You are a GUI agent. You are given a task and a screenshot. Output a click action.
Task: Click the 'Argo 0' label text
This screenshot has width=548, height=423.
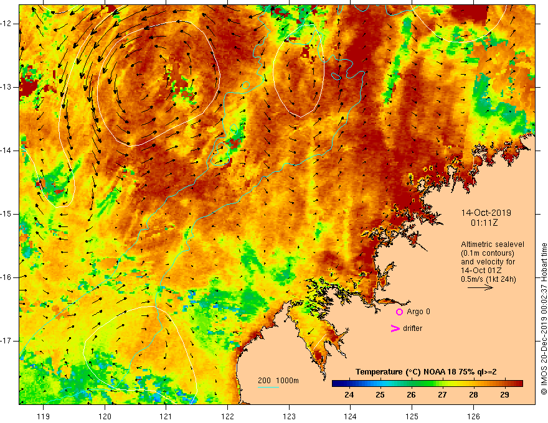(x=418, y=312)
